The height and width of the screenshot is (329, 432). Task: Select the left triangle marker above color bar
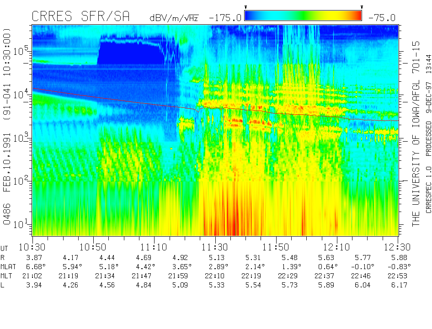pos(246,7)
